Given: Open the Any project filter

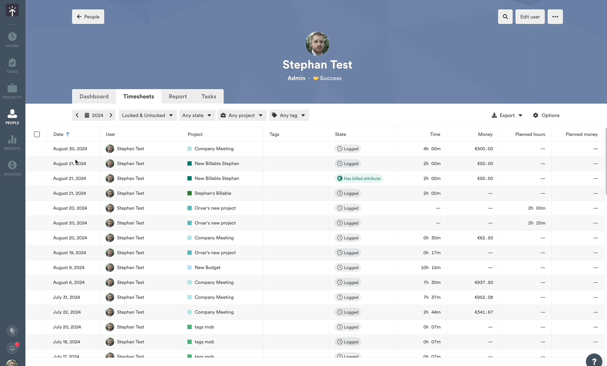Looking at the screenshot, I should click(x=241, y=115).
